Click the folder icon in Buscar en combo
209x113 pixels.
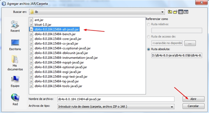pyautogui.click(x=32, y=12)
